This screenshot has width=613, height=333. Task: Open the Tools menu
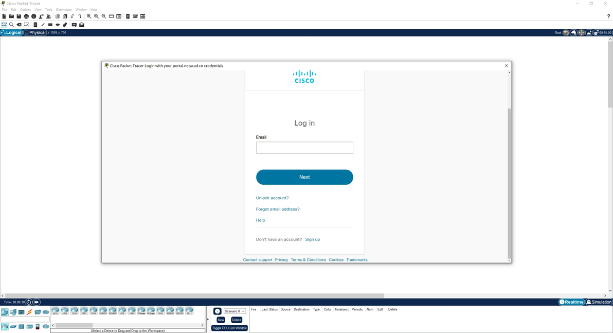(x=48, y=10)
